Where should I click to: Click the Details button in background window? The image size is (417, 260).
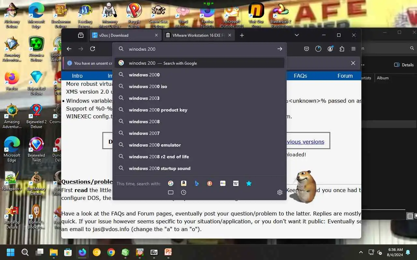pyautogui.click(x=404, y=65)
